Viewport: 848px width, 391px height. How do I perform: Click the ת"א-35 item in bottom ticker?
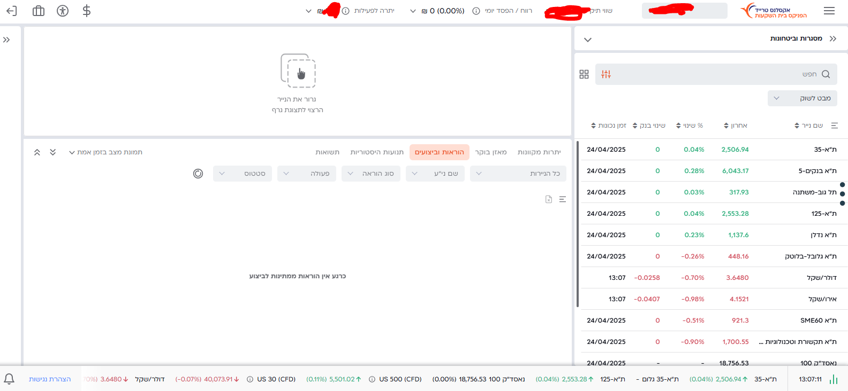tap(733, 379)
